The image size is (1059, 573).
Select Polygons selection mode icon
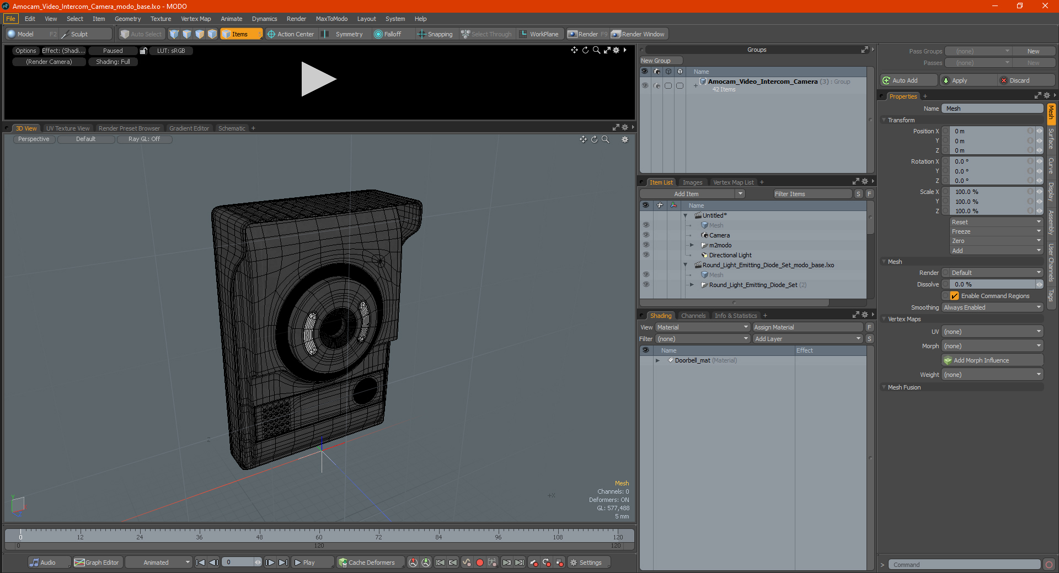coord(200,34)
